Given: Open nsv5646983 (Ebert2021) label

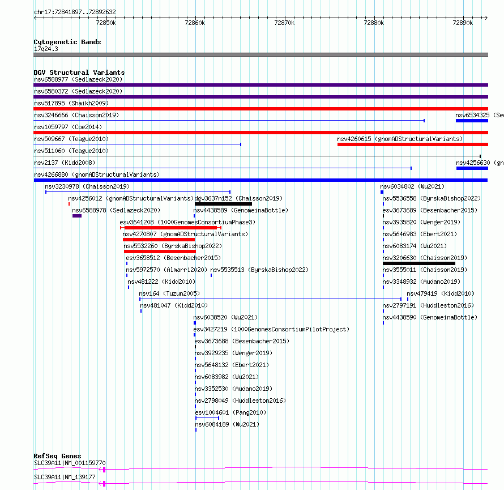Looking at the screenshot, I should [420, 234].
